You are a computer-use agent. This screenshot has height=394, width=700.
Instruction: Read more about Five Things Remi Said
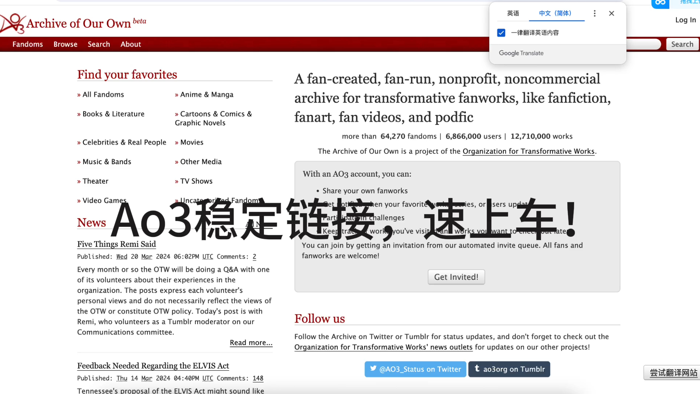[x=251, y=342]
